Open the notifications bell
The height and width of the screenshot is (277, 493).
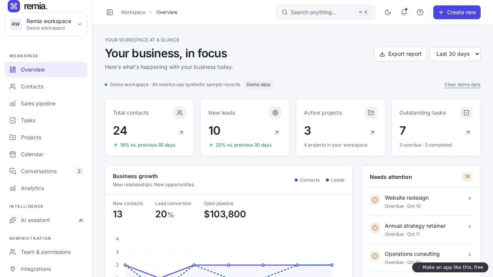coord(404,12)
